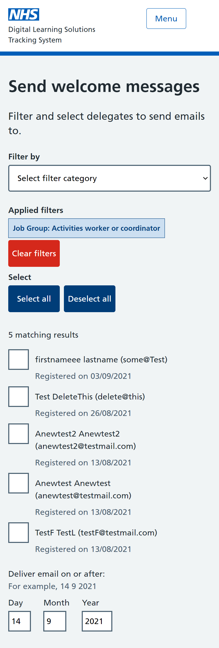
Task: Select the Anewtest2 Anewtest2 delegate checkbox
Action: [19, 434]
